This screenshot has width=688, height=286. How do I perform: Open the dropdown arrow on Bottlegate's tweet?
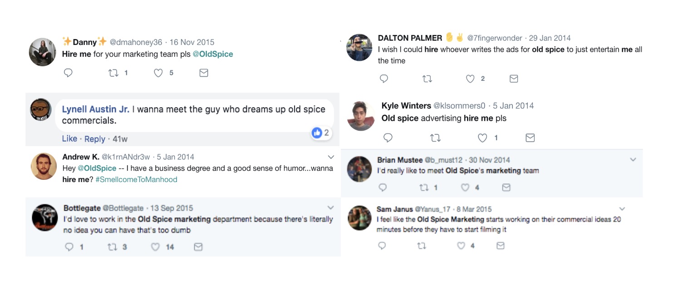331,208
